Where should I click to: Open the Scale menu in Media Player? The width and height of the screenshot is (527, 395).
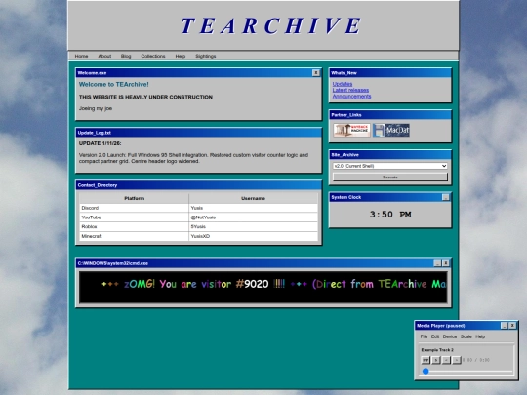(x=466, y=336)
